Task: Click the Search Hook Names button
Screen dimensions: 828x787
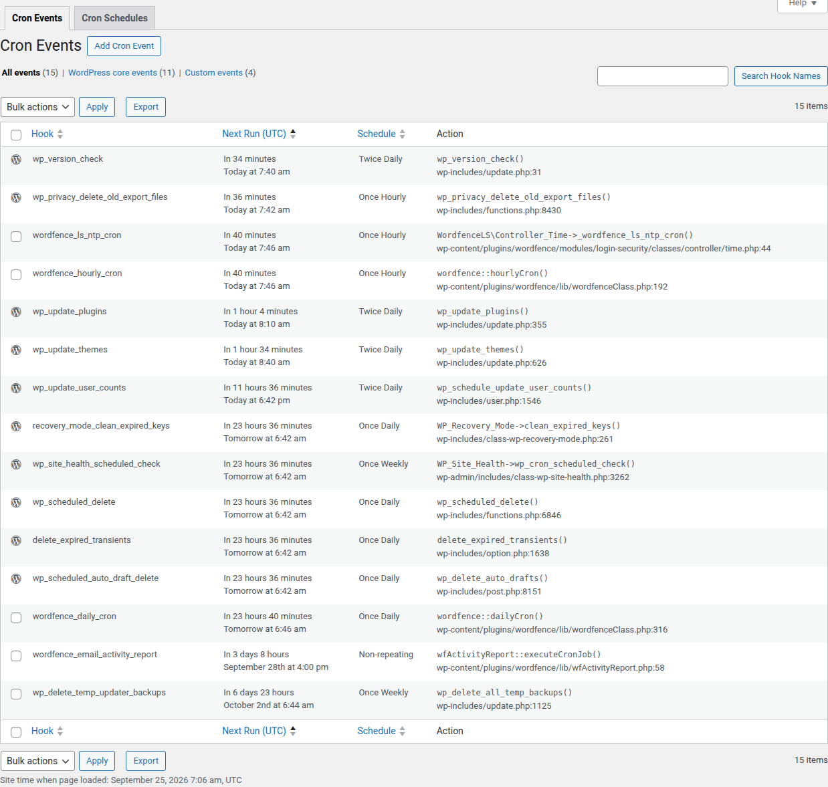Action: pos(781,76)
